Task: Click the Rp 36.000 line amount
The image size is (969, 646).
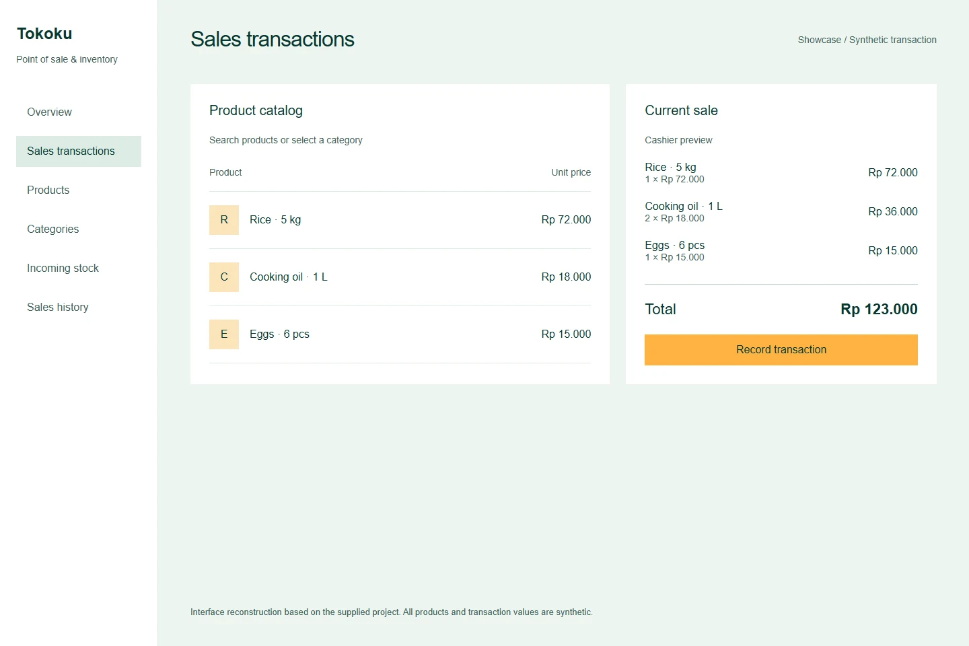Action: click(893, 211)
